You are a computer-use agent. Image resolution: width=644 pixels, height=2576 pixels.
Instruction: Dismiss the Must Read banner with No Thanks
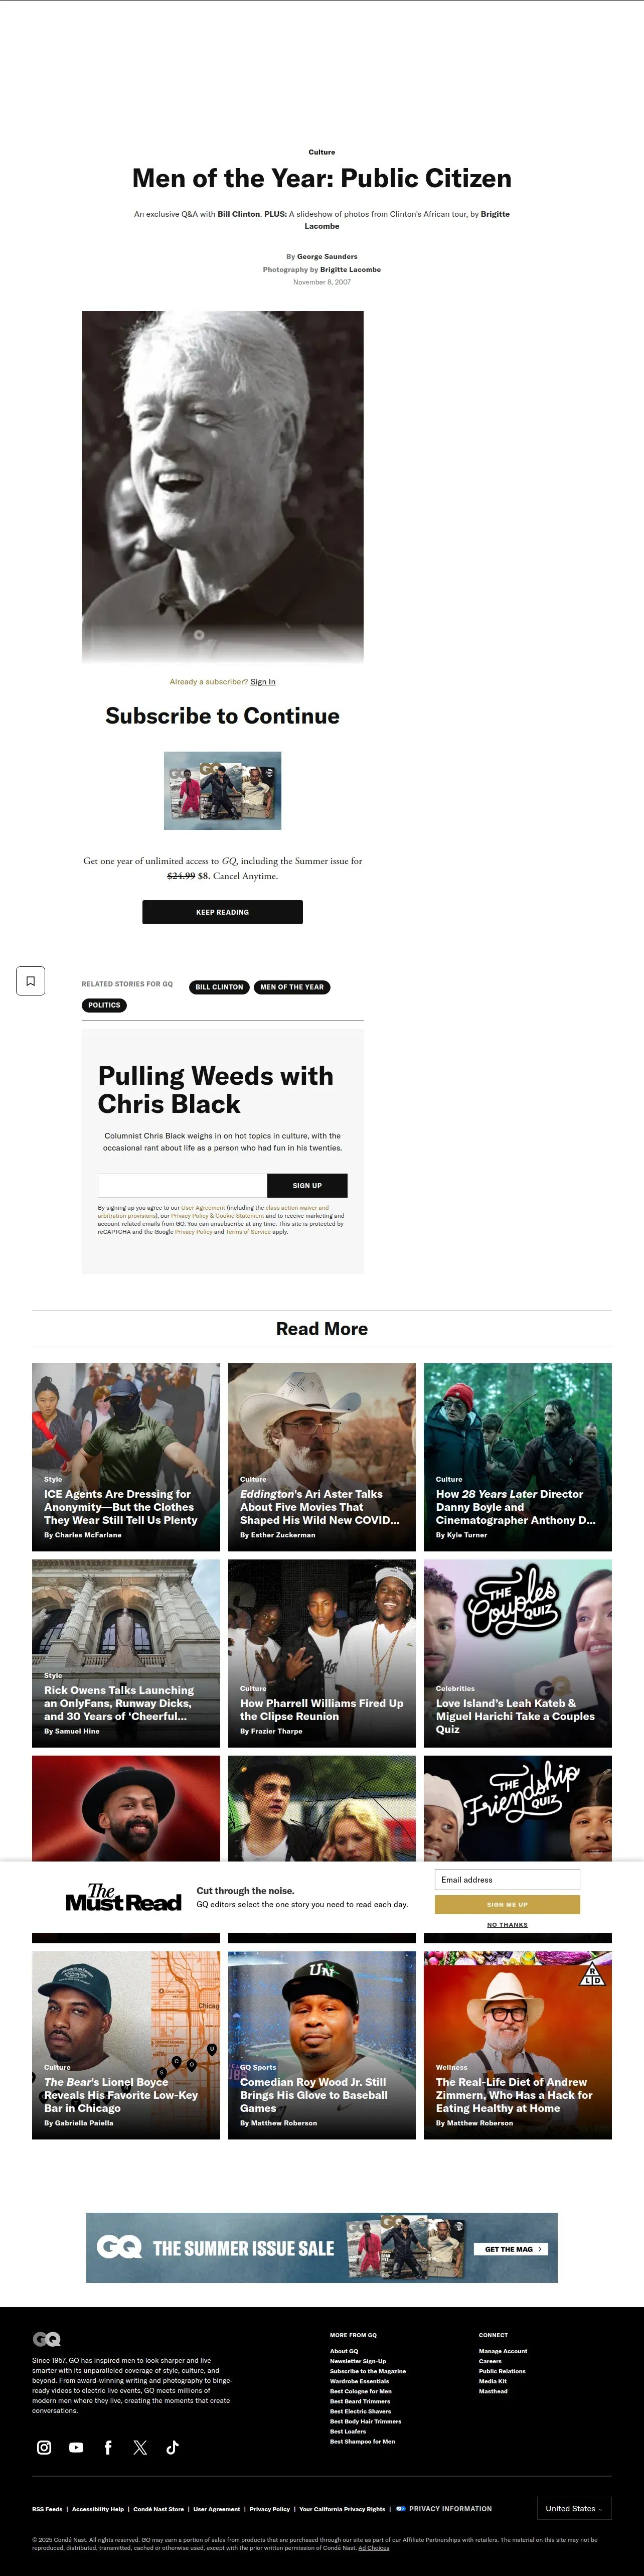click(x=507, y=1924)
